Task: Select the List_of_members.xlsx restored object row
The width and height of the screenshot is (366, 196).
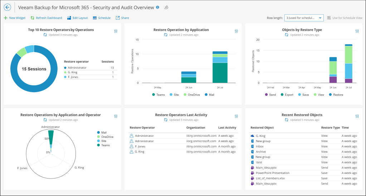Action: (x=268, y=178)
